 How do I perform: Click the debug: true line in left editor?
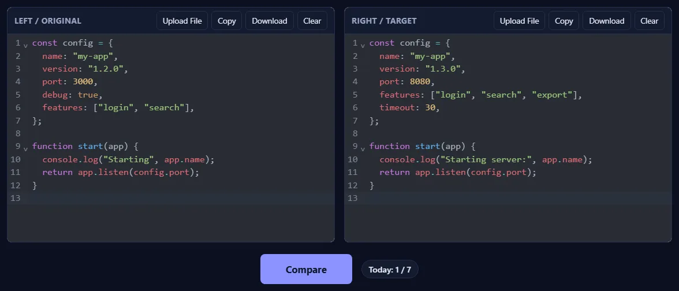click(x=72, y=95)
